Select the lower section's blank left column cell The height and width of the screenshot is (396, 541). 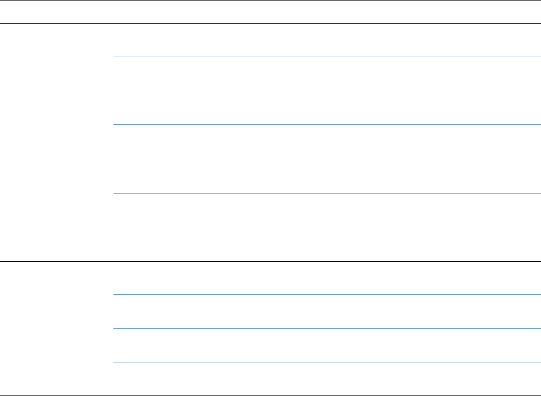[x=57, y=328]
